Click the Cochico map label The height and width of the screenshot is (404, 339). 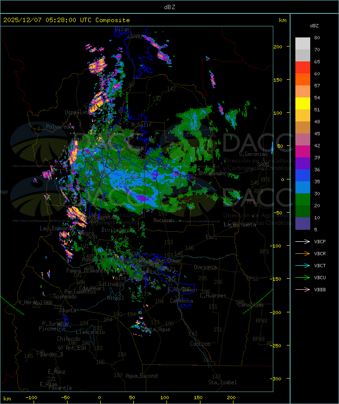tap(200, 344)
